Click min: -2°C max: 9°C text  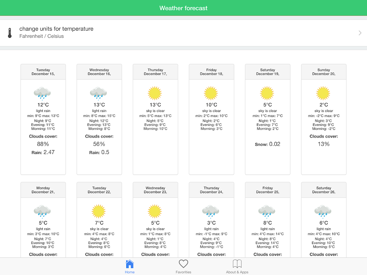pyautogui.click(x=324, y=116)
